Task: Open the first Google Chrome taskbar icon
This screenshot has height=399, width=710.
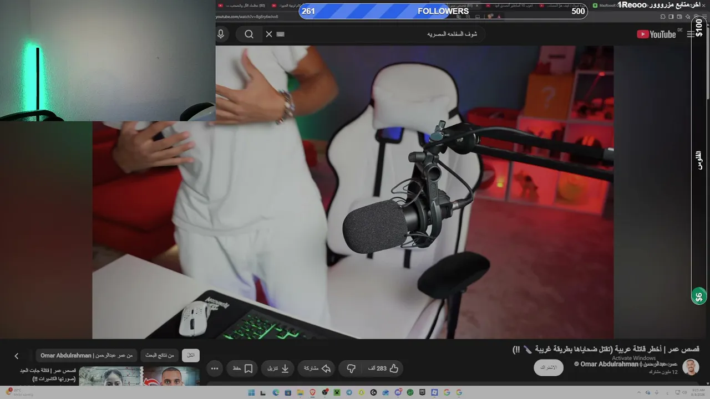Action: pyautogui.click(x=447, y=393)
